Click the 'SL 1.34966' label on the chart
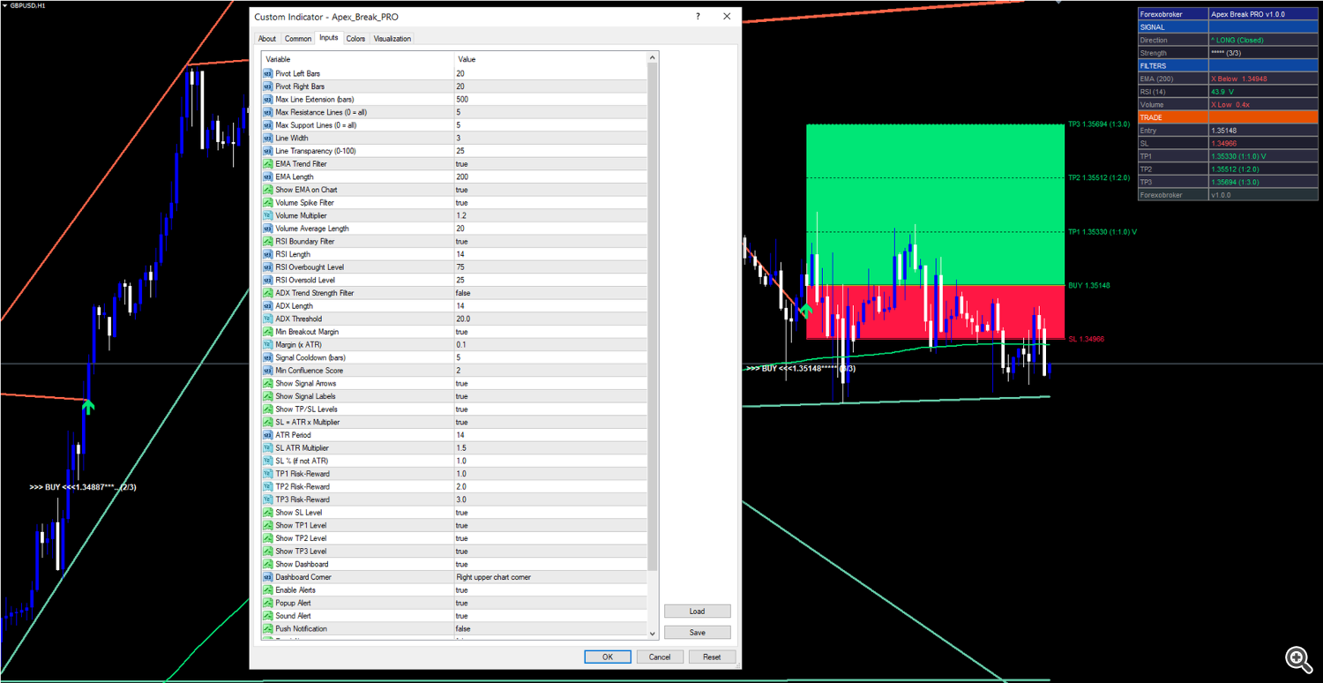1323x683 pixels. (x=1086, y=339)
